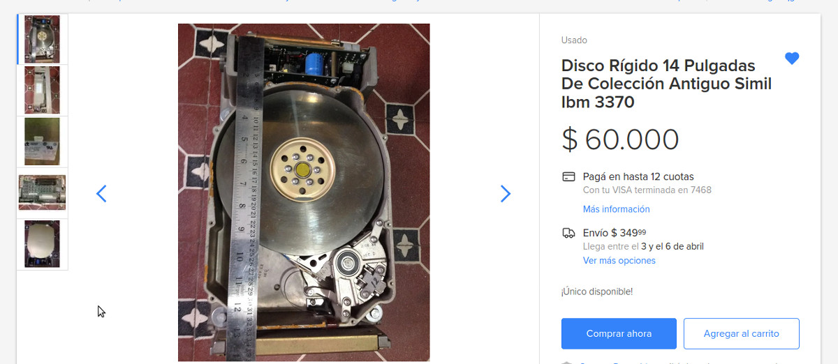Open the Ver más opciones shipping link

pyautogui.click(x=619, y=261)
